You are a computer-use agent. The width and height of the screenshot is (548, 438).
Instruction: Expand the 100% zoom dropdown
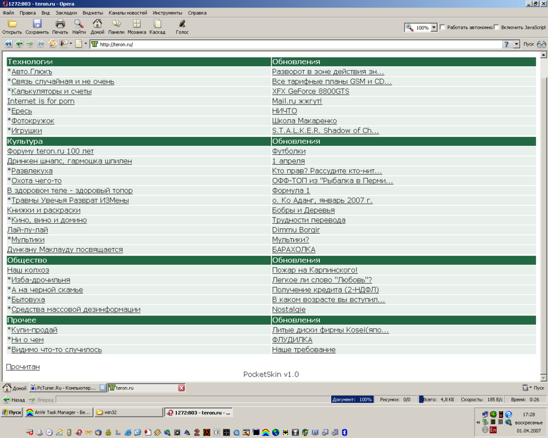pyautogui.click(x=433, y=27)
